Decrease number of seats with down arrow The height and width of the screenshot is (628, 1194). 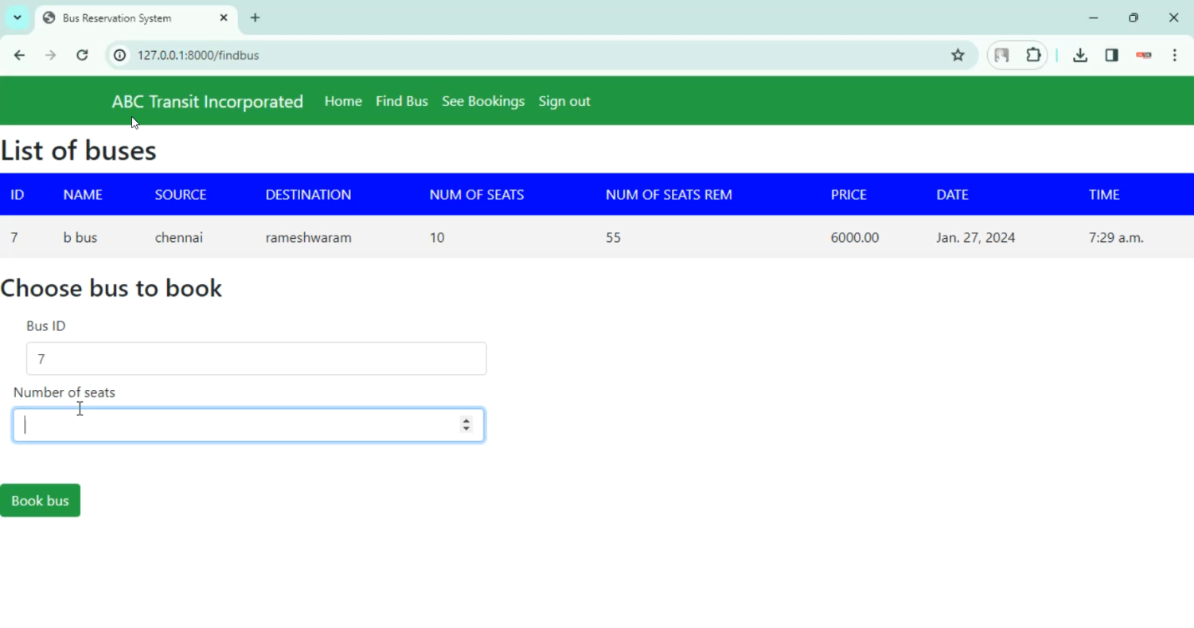pos(466,430)
